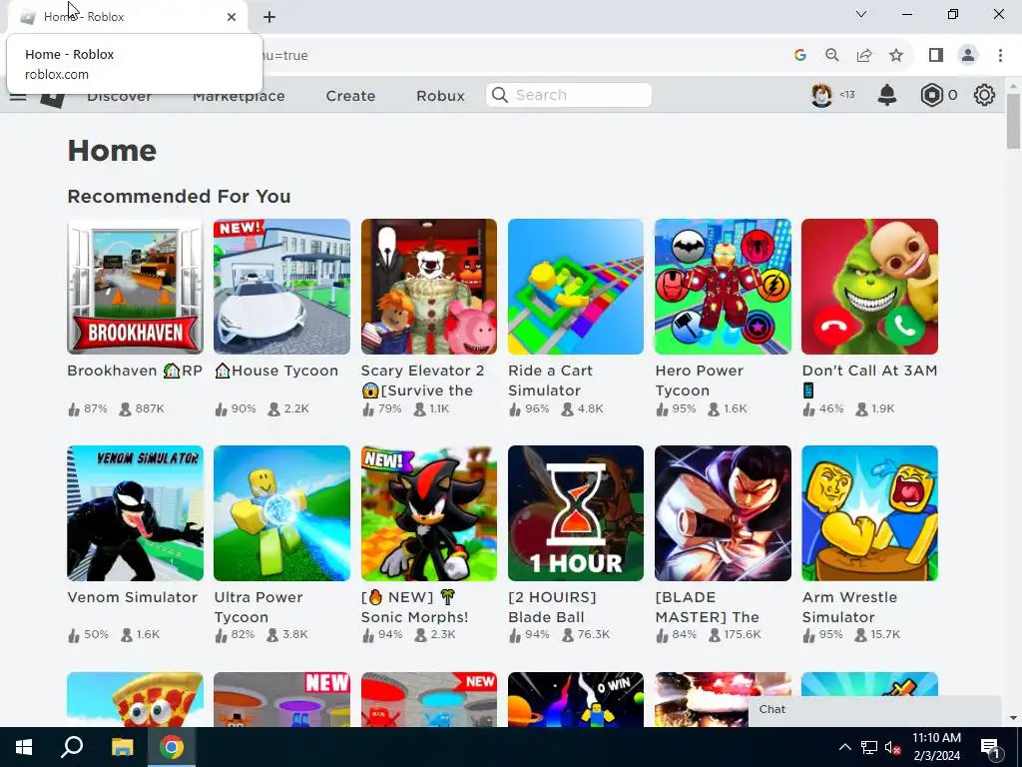Open Chrome tab search chevron
This screenshot has width=1022, height=767.
coord(861,14)
